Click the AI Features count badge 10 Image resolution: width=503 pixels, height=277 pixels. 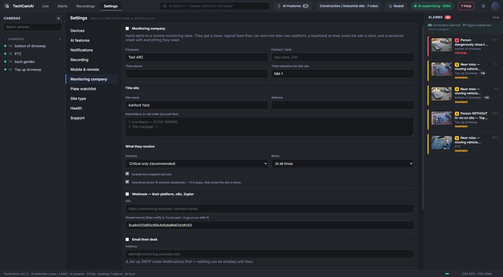coord(305,6)
